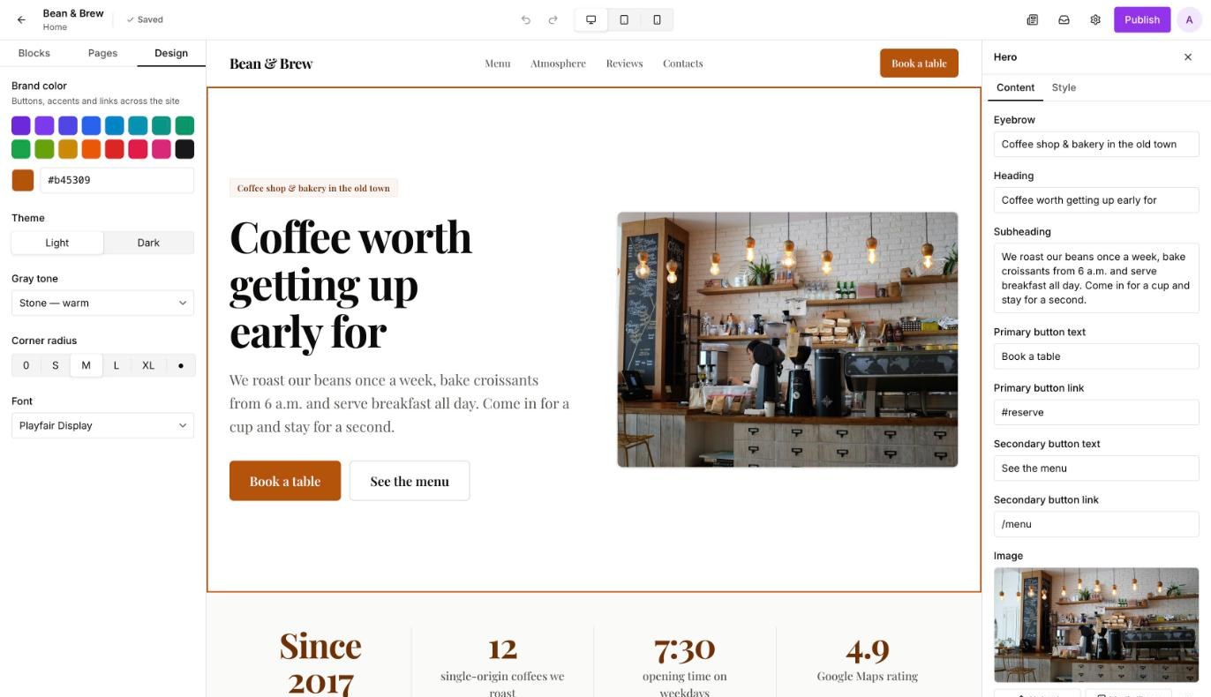
Task: Click the Eyebrow text field
Action: pyautogui.click(x=1096, y=144)
